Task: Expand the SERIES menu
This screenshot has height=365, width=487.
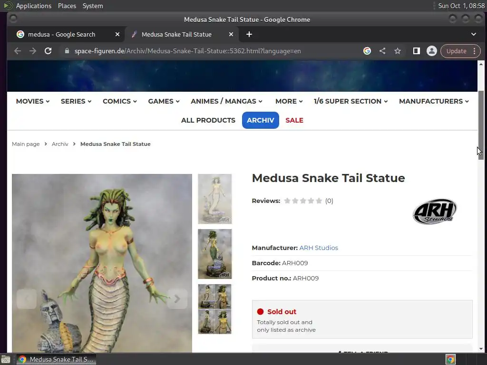Action: pos(76,101)
